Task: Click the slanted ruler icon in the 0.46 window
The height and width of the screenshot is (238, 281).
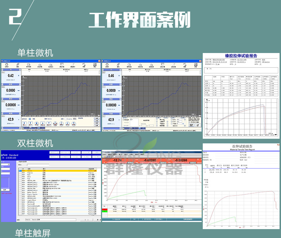Action: pyautogui.click(x=185, y=65)
